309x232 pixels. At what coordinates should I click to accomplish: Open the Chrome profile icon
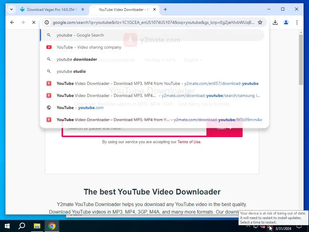click(286, 22)
